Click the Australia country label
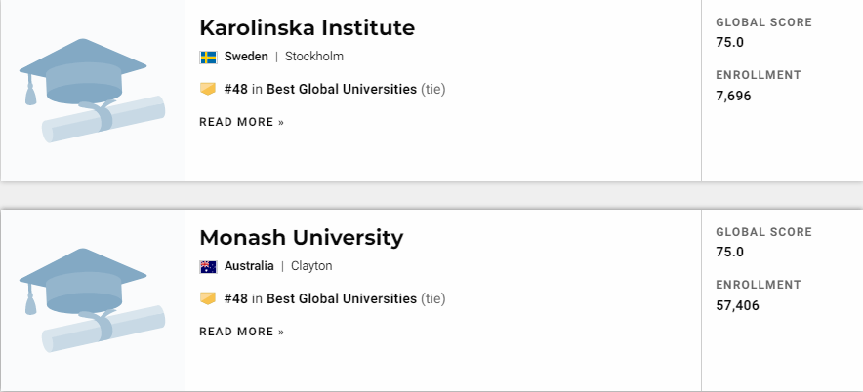This screenshot has width=863, height=392. point(249,266)
